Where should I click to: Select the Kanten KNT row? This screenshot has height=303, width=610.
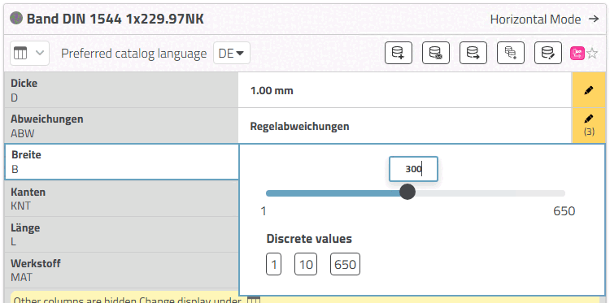[x=121, y=198]
